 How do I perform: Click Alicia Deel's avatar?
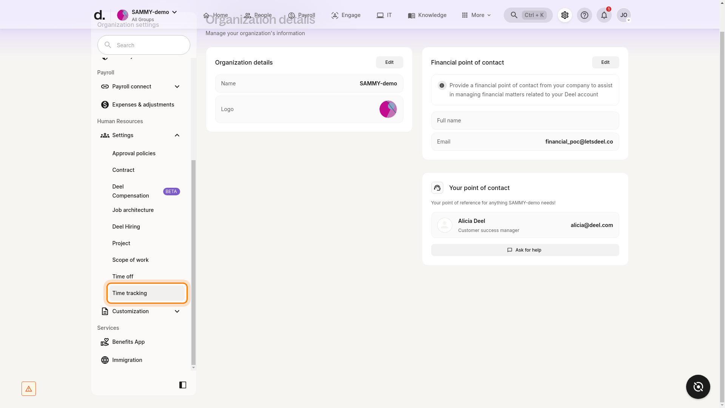(444, 225)
